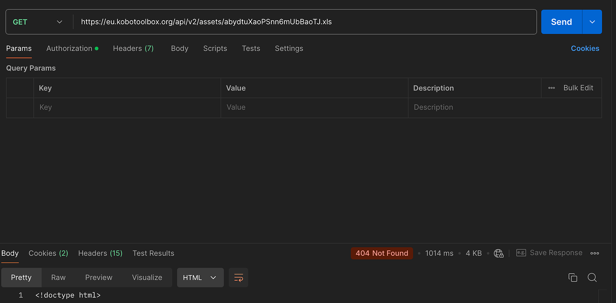616x303 pixels.
Task: Click the ellipsis icon beside Bulk Edit
Action: [551, 88]
